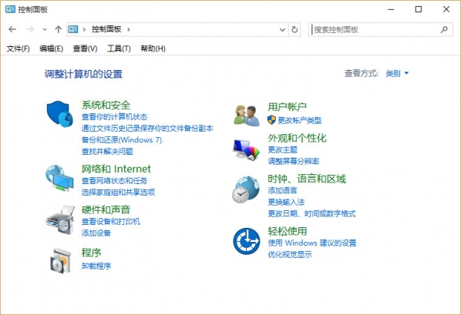Click 使用 Windows 建议的设置 link
The image size is (461, 315).
(x=312, y=243)
